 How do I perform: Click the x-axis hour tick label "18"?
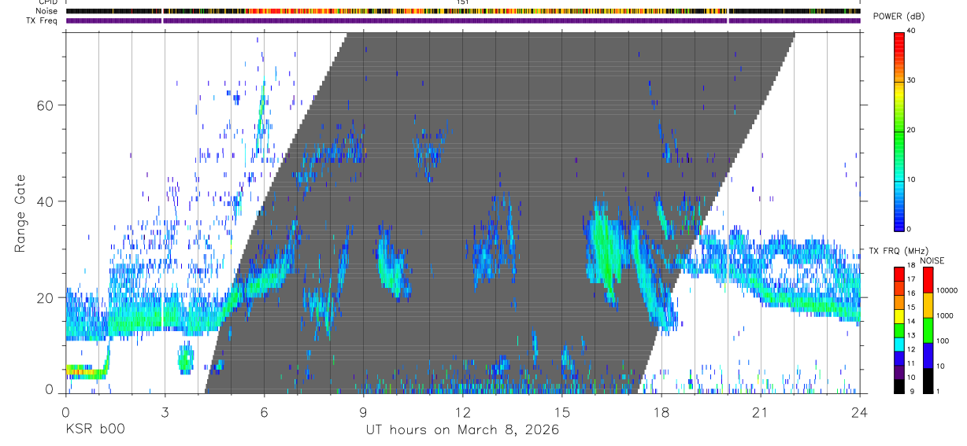coord(661,411)
